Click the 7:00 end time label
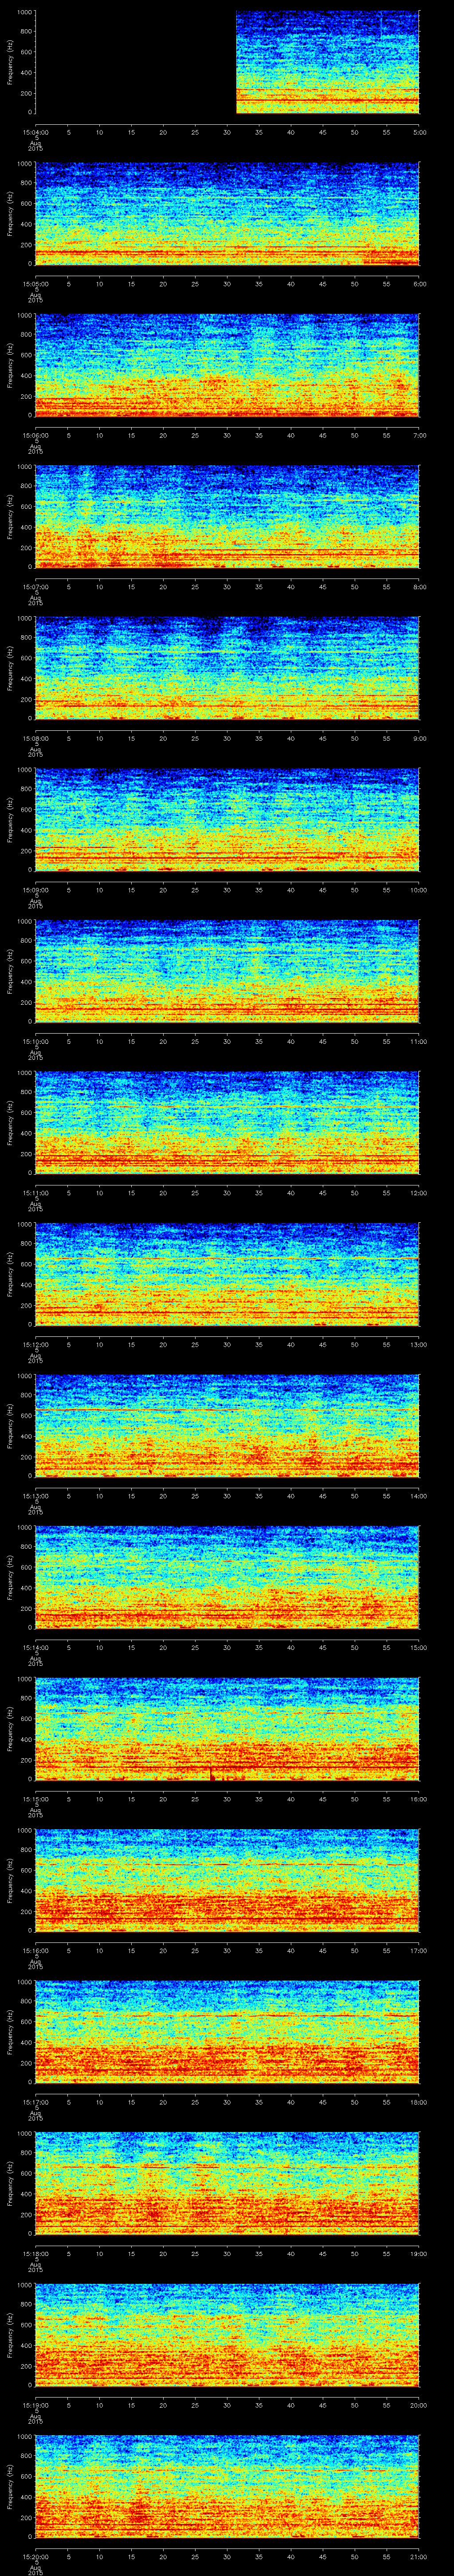 [419, 435]
